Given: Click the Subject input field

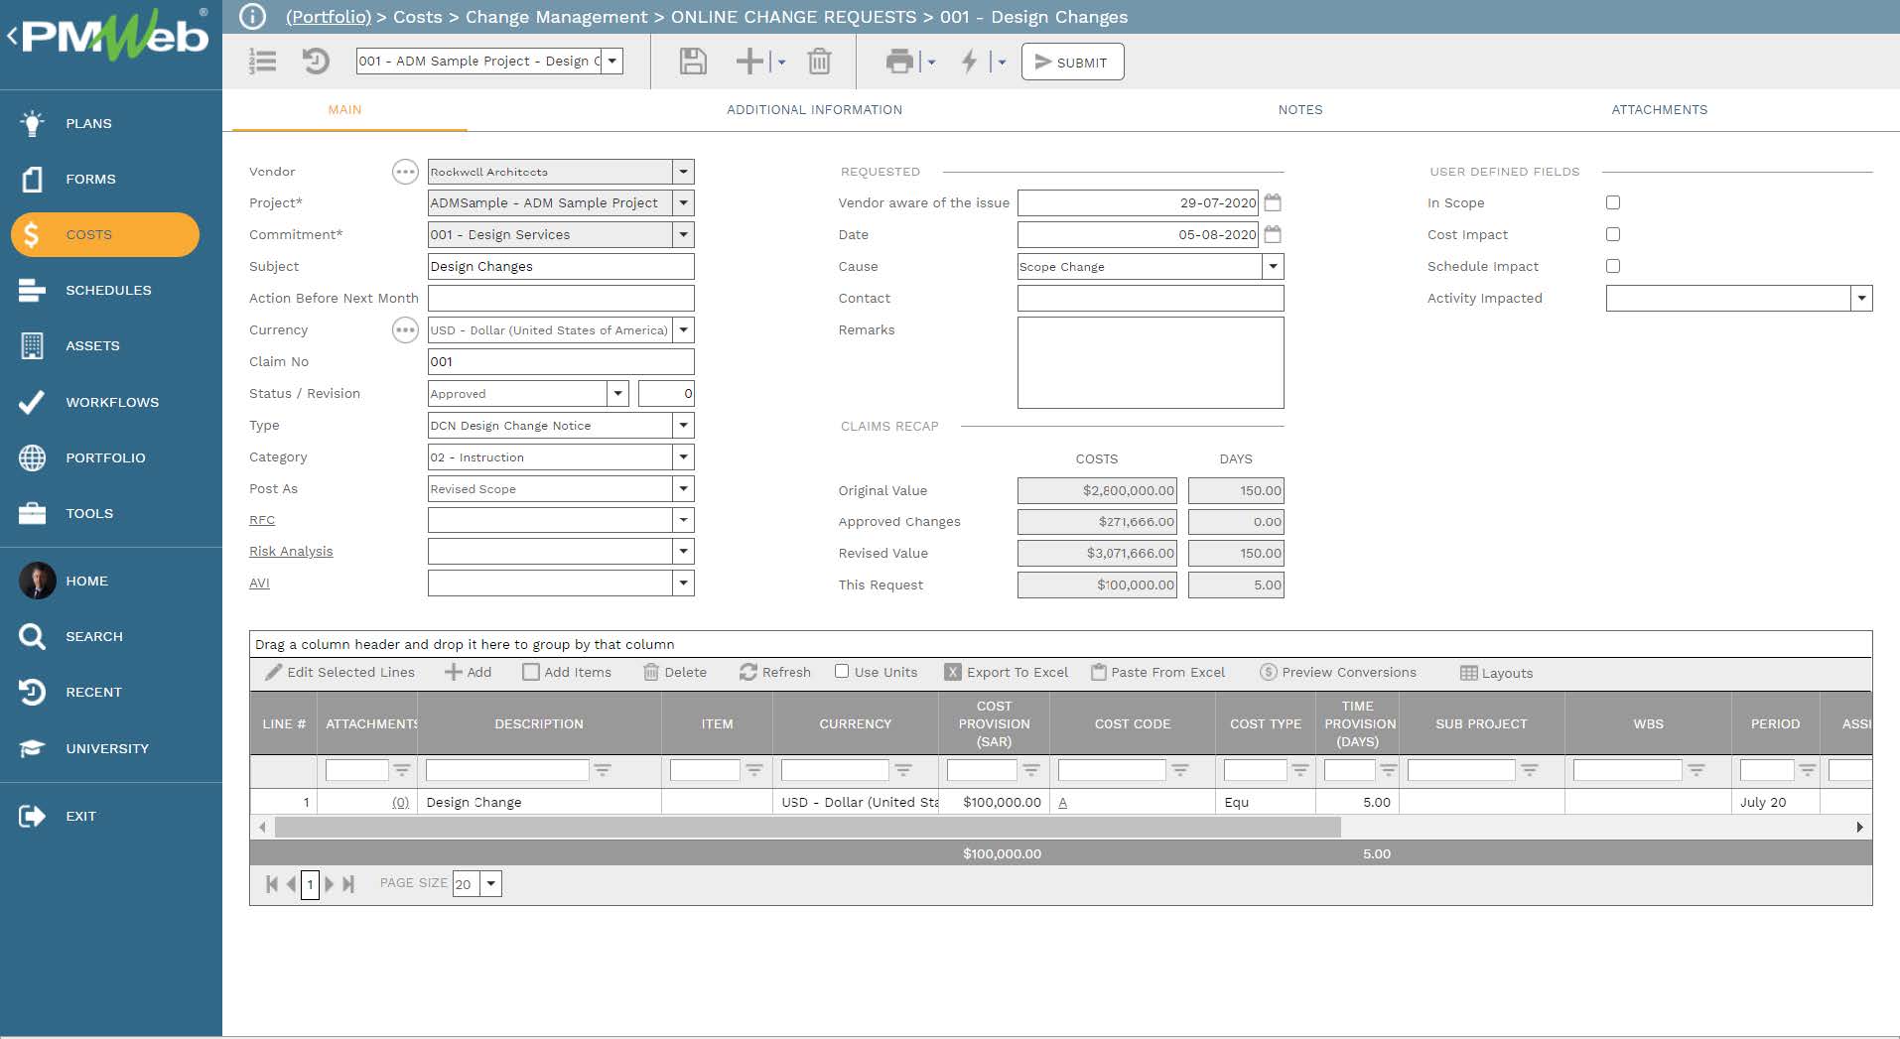Looking at the screenshot, I should click(561, 266).
